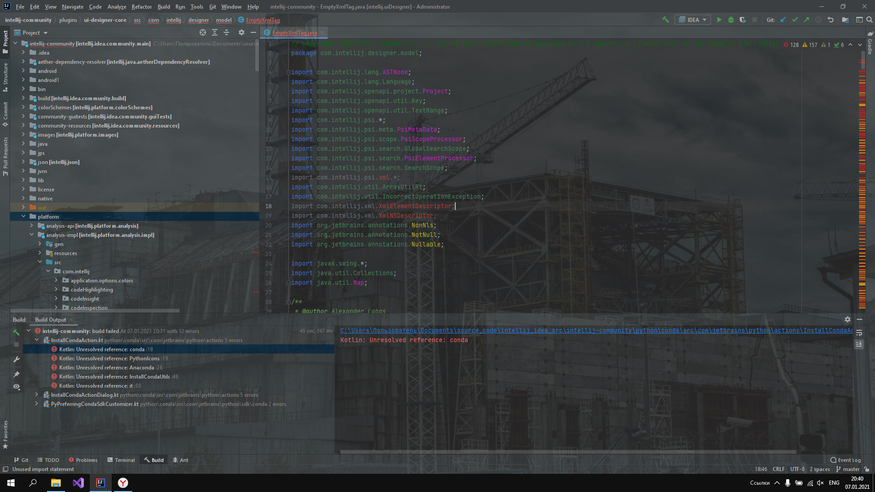Click Expand All icon in Project panel header

(215, 32)
